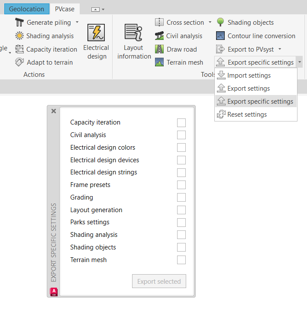Close the Export Specific Settings panel
The height and width of the screenshot is (318, 307).
point(54,111)
